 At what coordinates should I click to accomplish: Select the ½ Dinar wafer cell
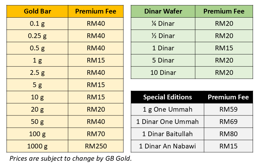pyautogui.click(x=163, y=36)
